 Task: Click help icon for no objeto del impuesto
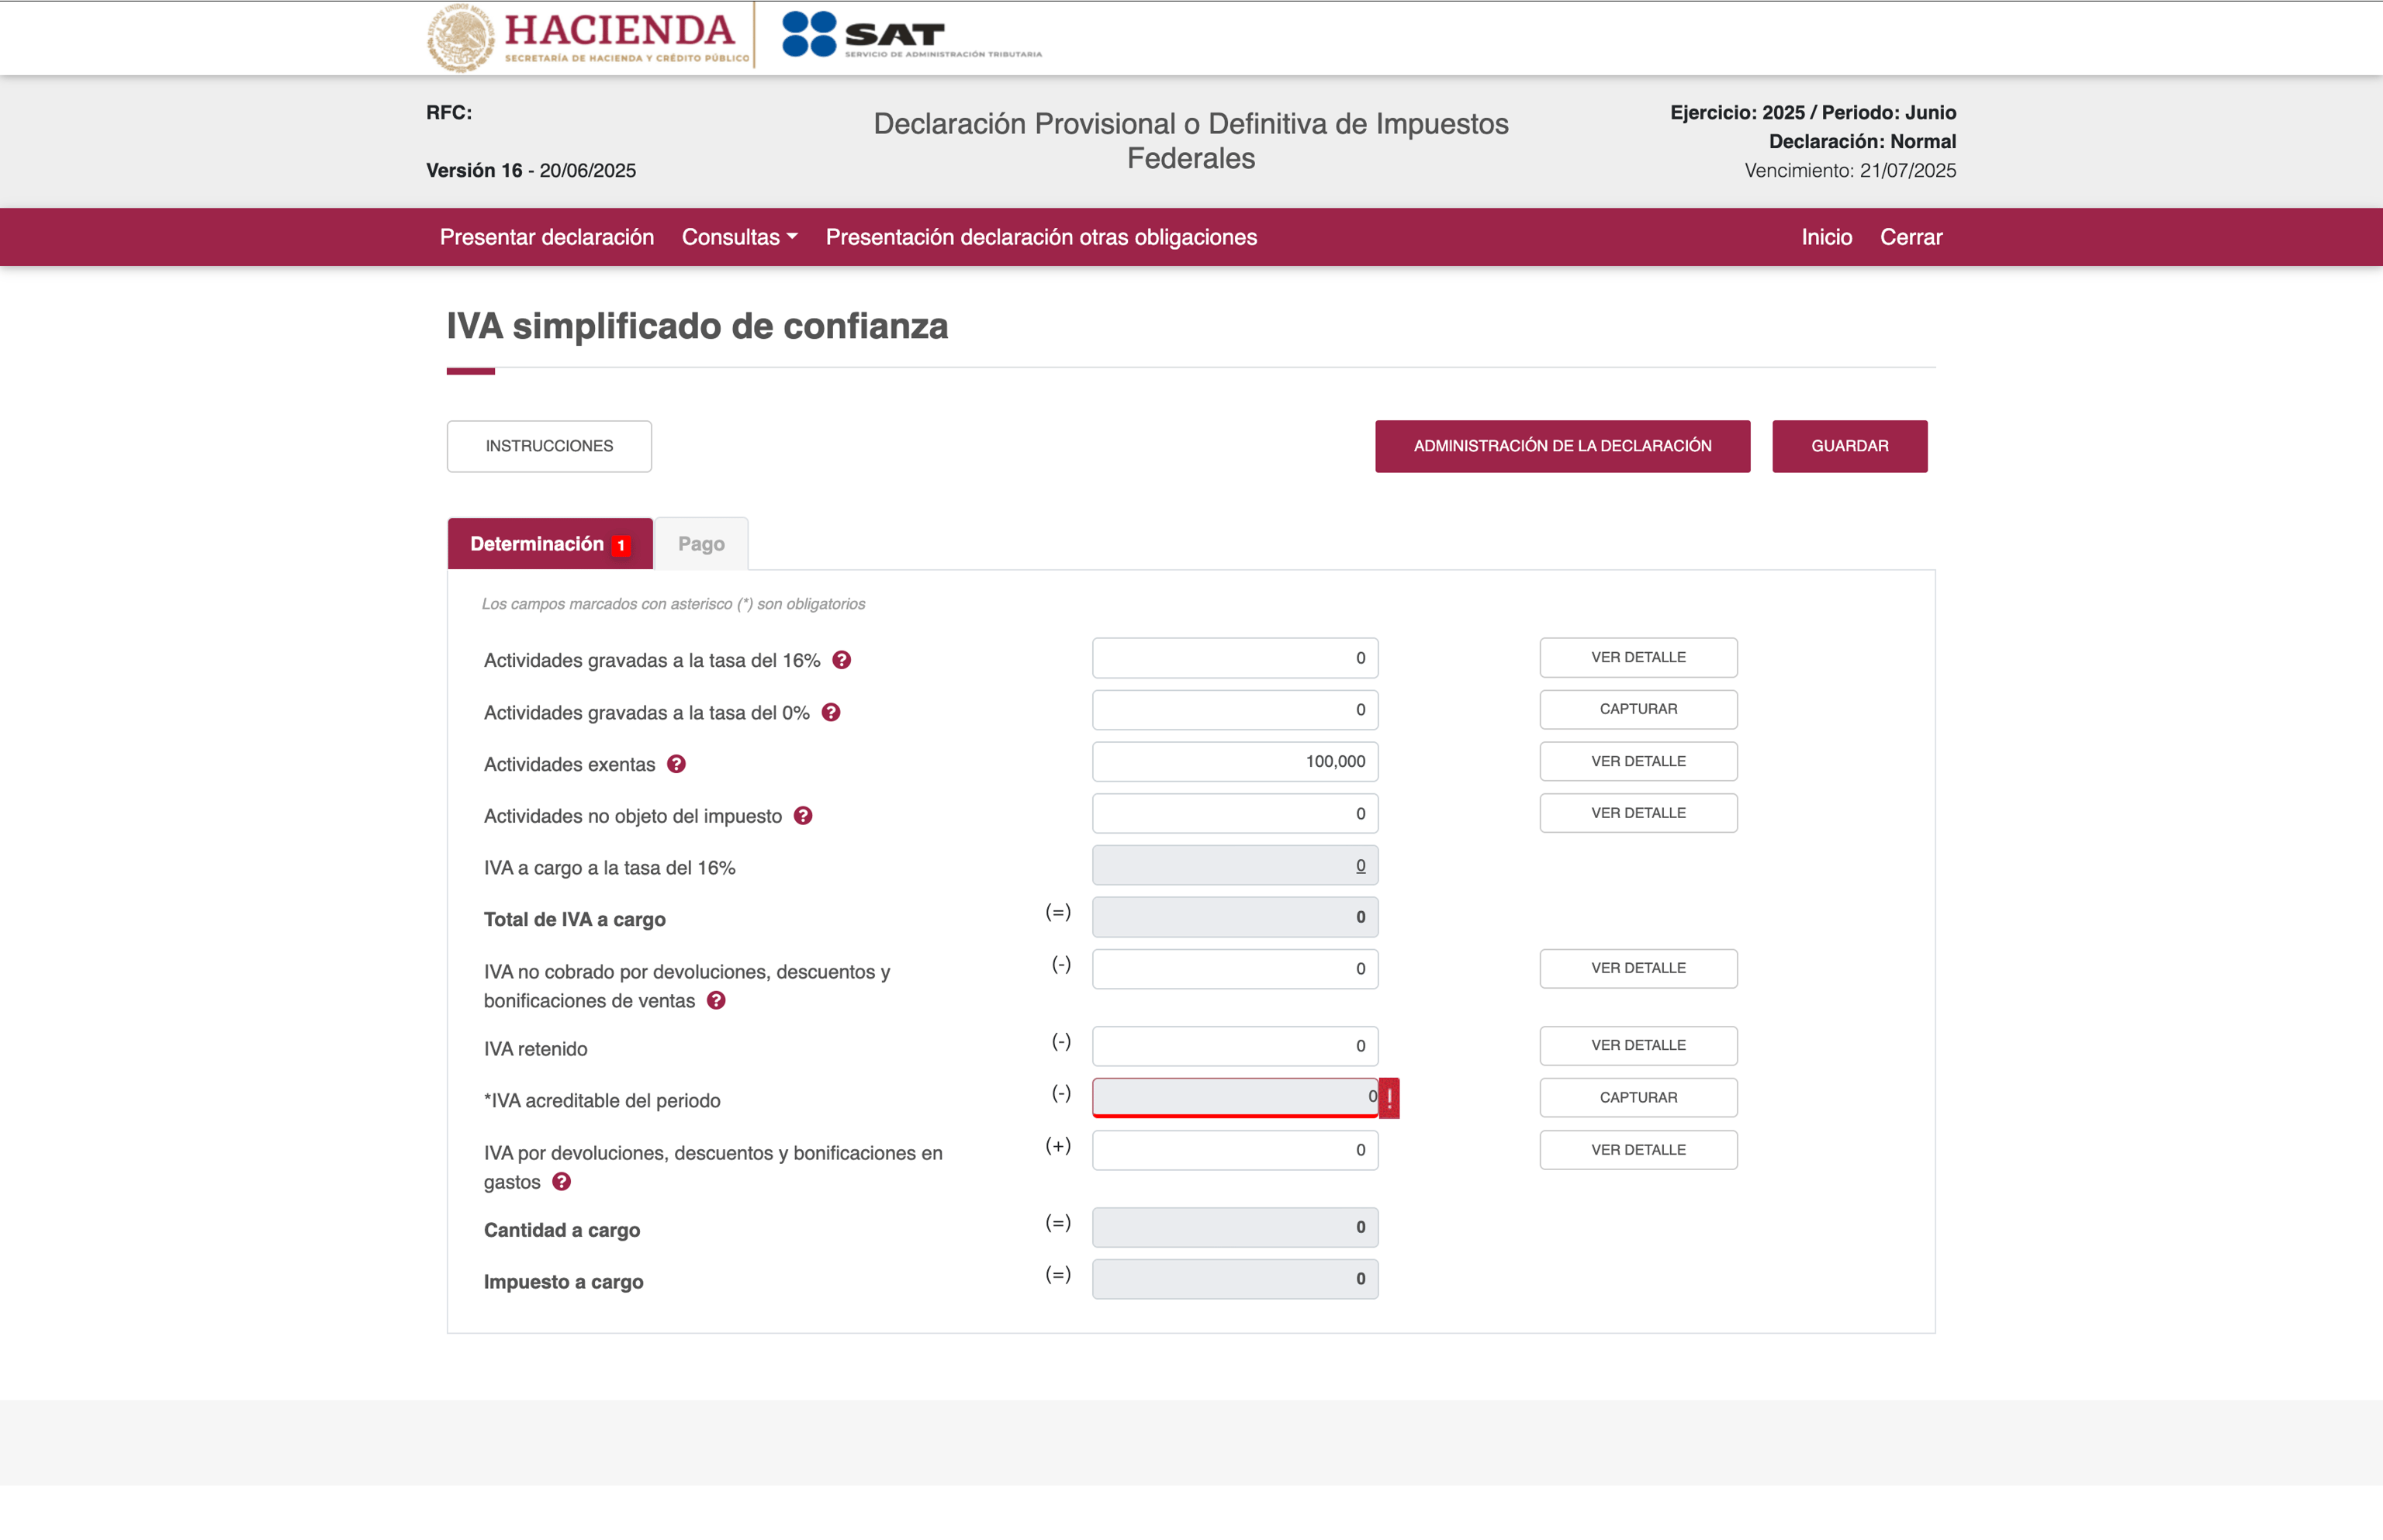click(802, 816)
